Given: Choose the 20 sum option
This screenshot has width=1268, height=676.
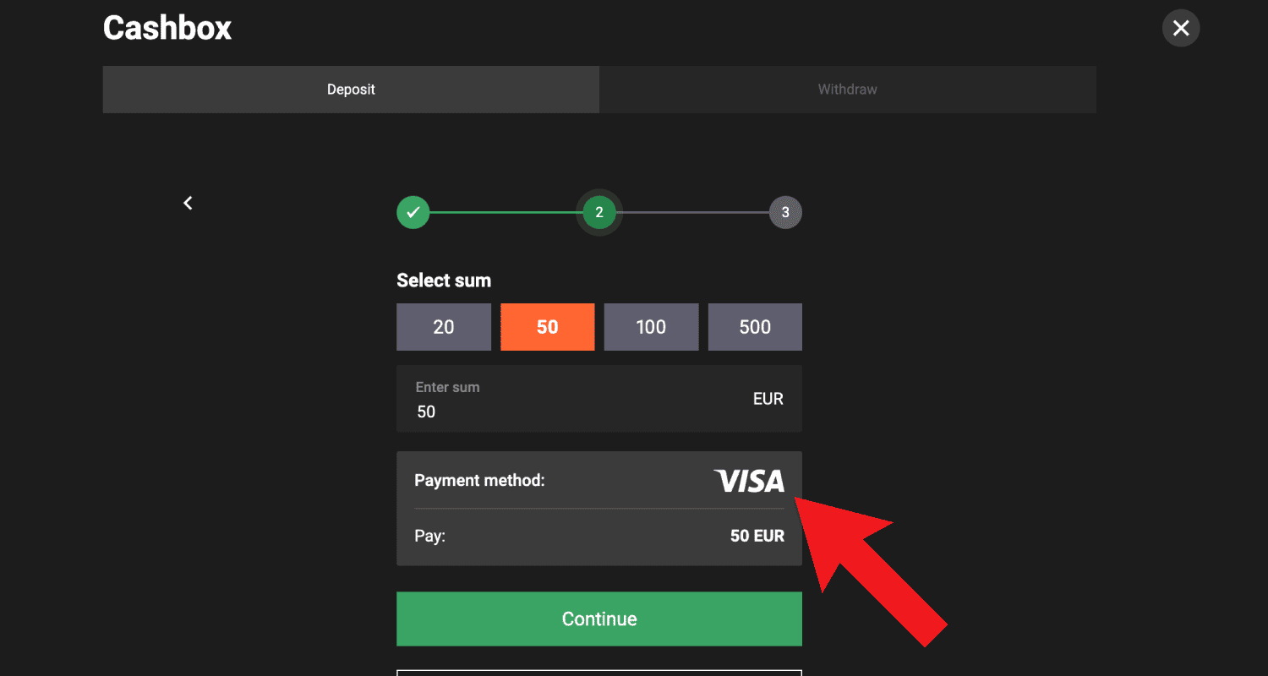Looking at the screenshot, I should pos(444,327).
